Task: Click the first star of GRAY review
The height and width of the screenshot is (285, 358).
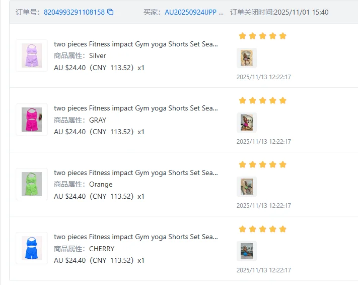Action: (x=243, y=100)
